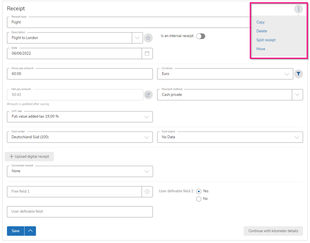Toggle the internal receipt switch
The image size is (310, 243).
(200, 36)
